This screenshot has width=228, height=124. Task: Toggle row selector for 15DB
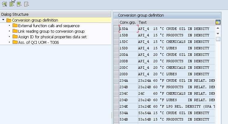tap(116, 35)
